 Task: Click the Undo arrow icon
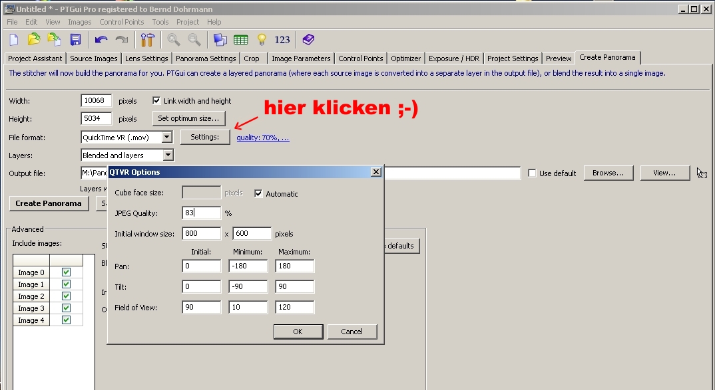[x=101, y=40]
